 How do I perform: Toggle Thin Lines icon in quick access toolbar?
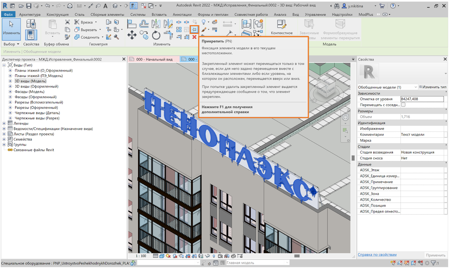click(134, 6)
